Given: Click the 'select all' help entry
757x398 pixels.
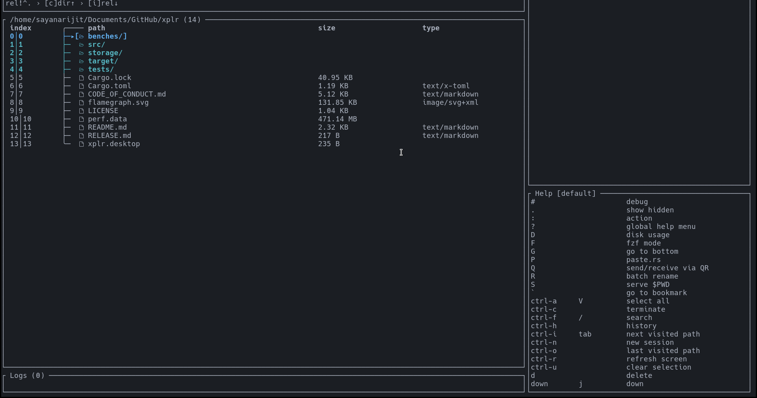Looking at the screenshot, I should coord(648,301).
